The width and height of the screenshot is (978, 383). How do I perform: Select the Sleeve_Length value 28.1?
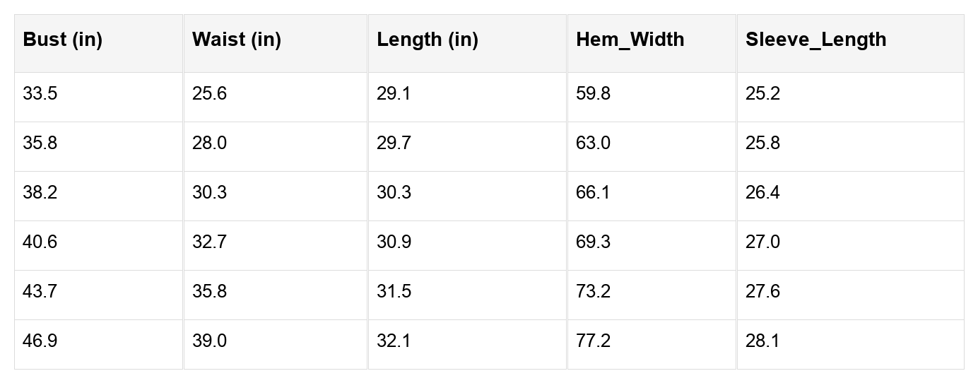click(762, 341)
